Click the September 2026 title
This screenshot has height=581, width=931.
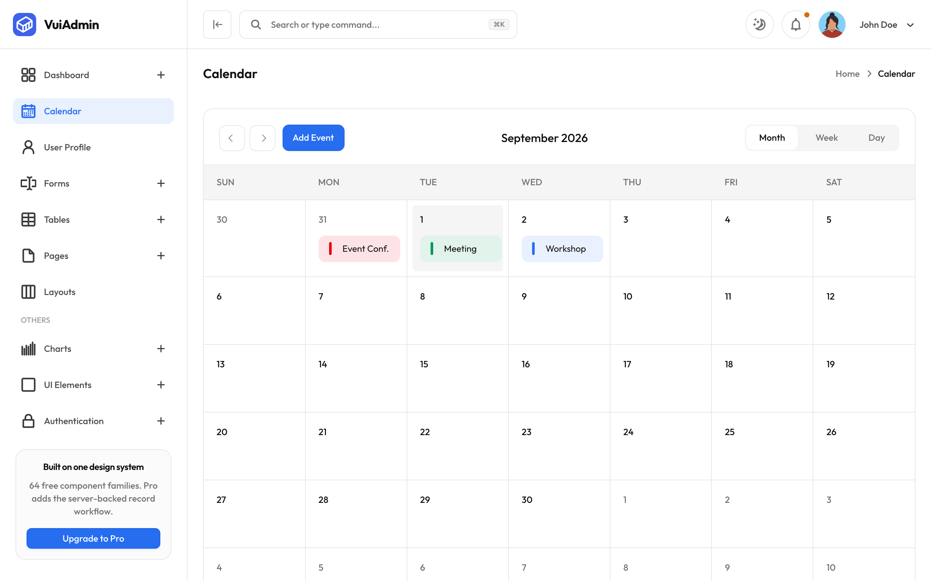pos(544,138)
